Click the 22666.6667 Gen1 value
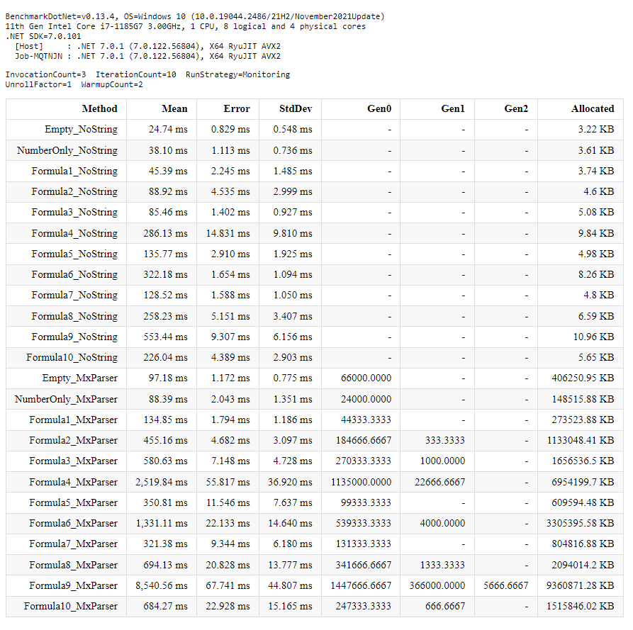Screen dimensions: 633x630 pos(440,482)
